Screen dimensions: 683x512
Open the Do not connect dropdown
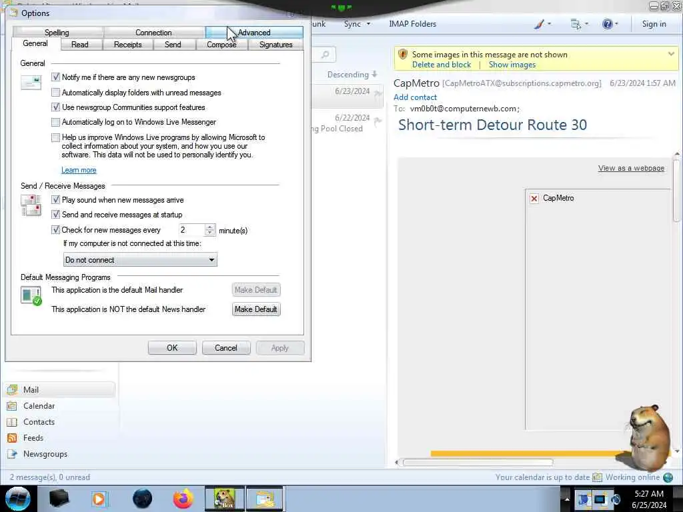click(x=140, y=260)
